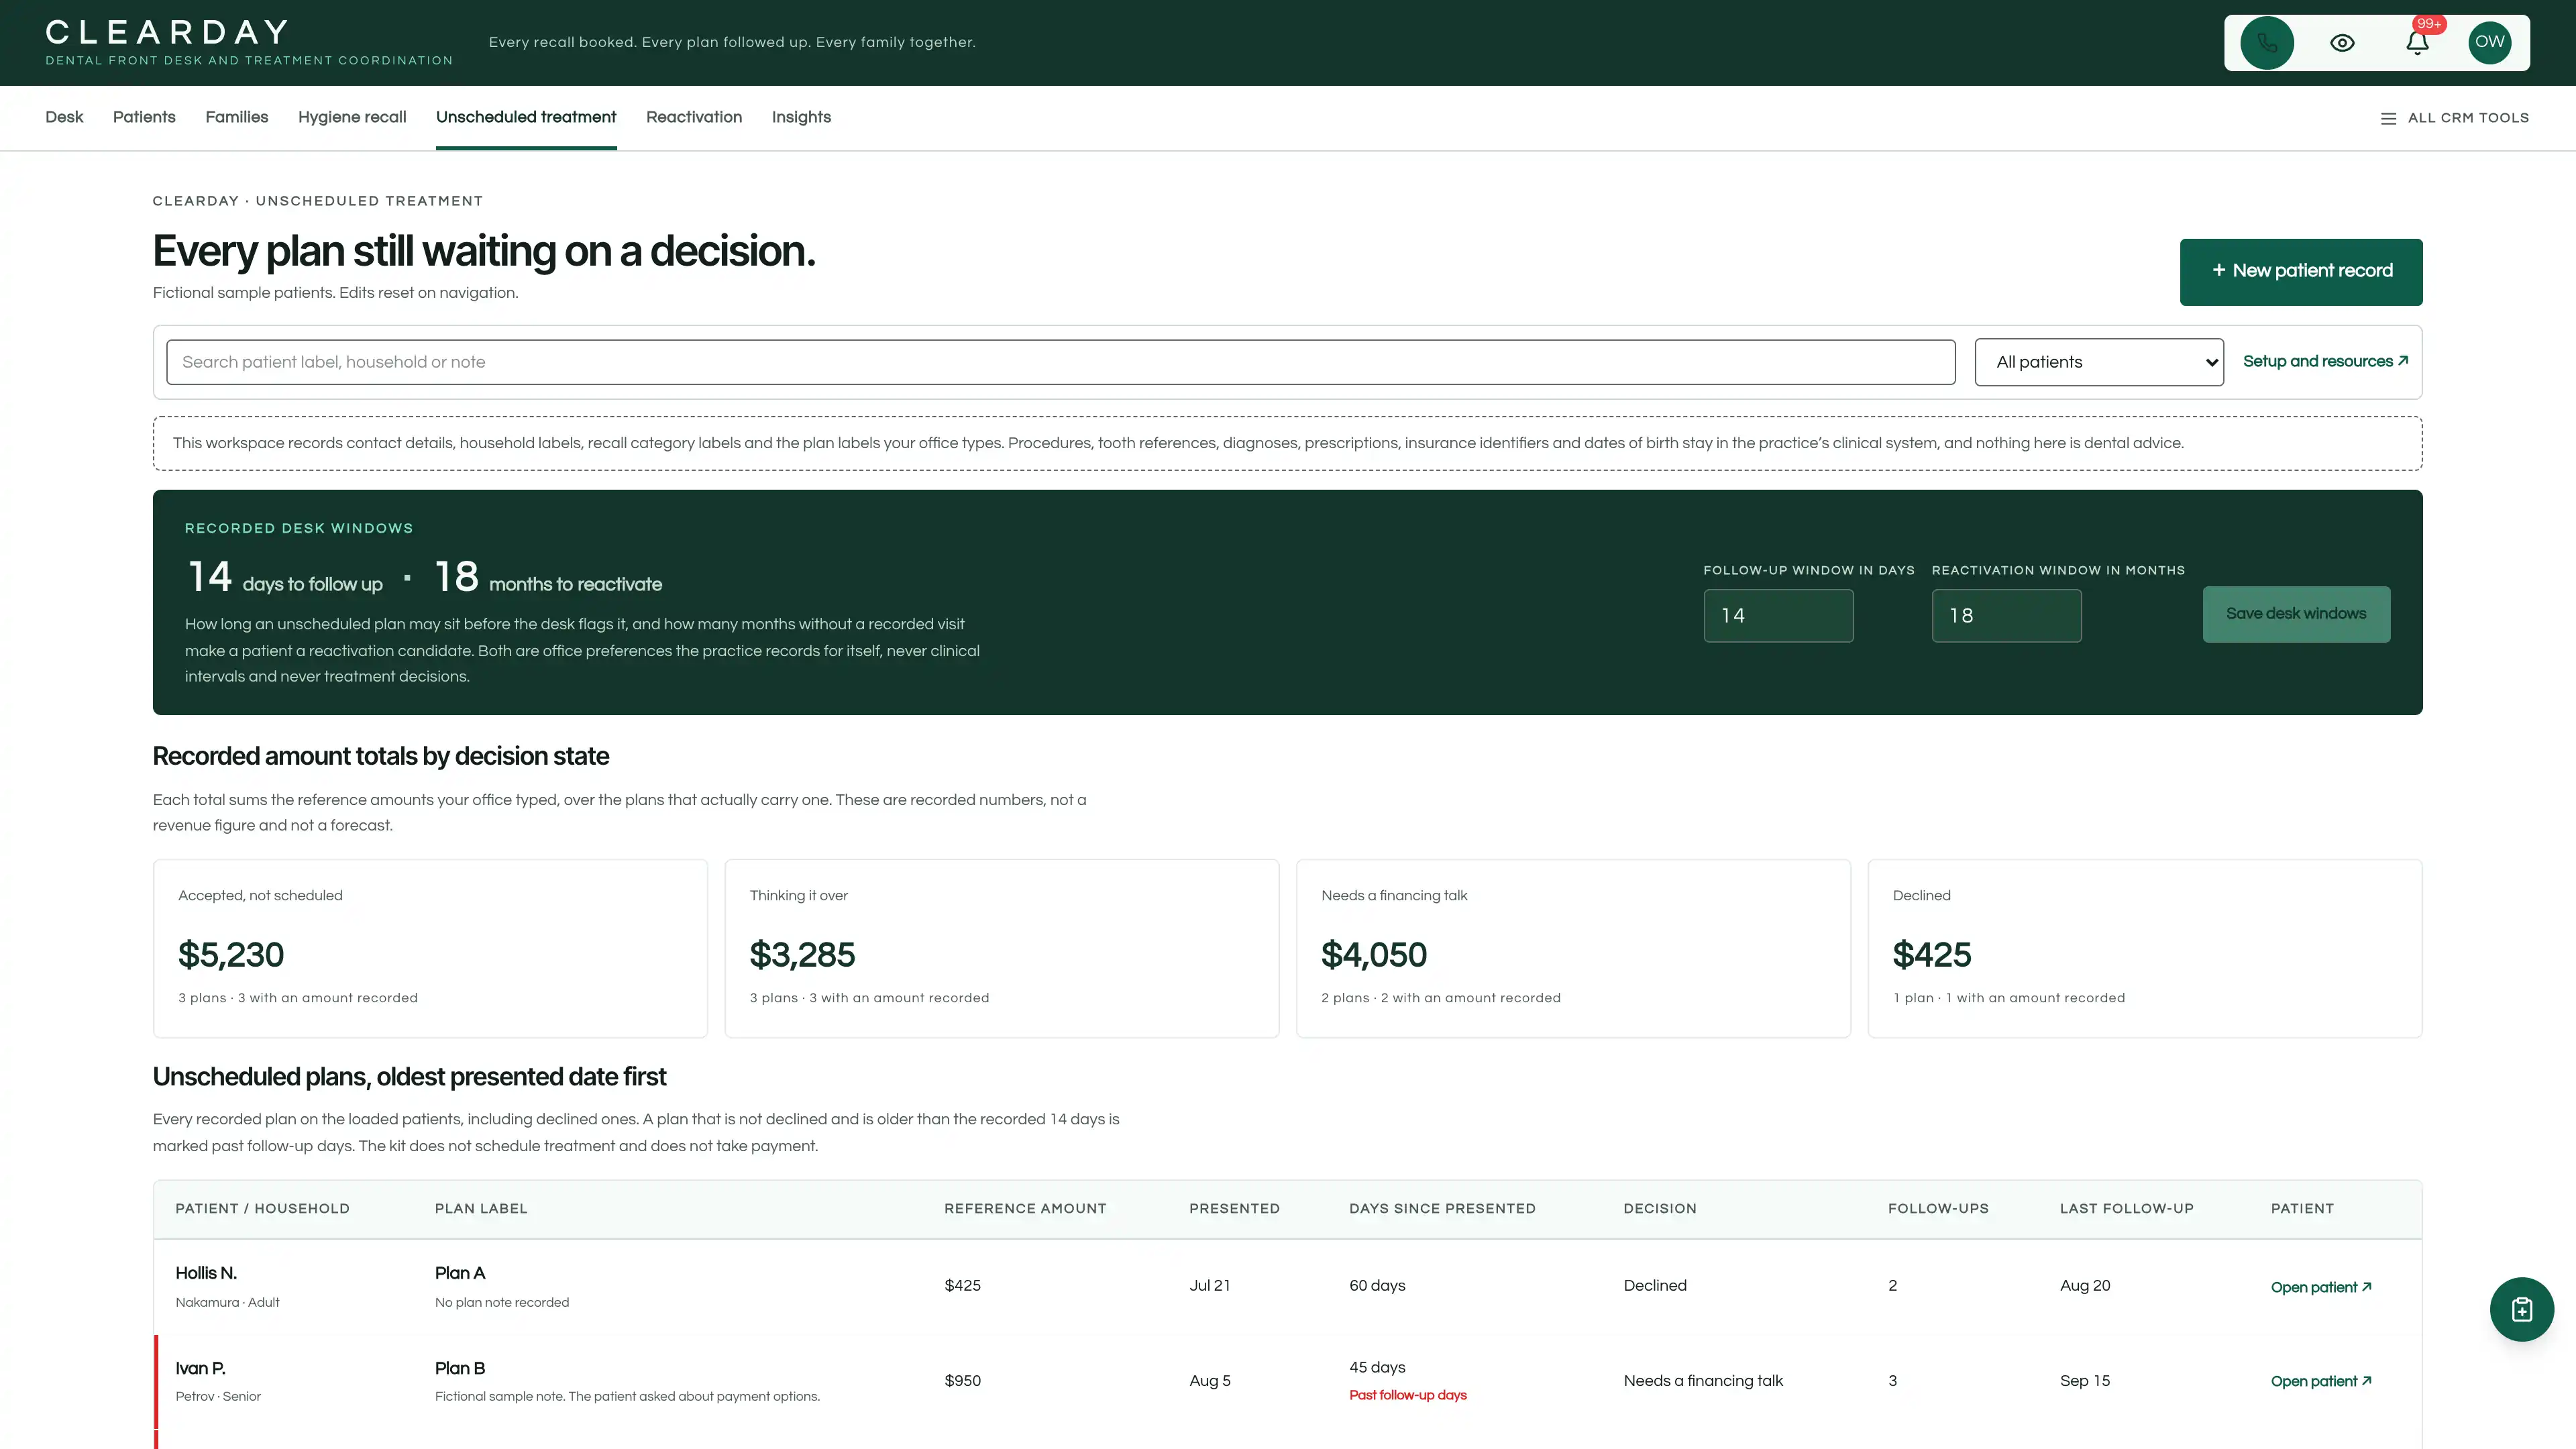Viewport: 2576px width, 1449px height.
Task: Click the REFERENCE AMOUNT column header
Action: (x=1025, y=1208)
